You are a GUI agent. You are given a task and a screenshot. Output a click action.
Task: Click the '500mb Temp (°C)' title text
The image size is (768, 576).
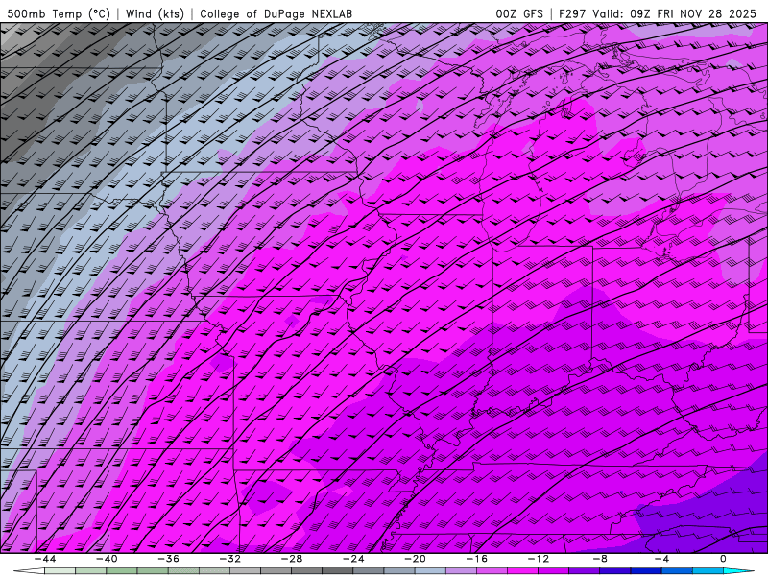(59, 13)
